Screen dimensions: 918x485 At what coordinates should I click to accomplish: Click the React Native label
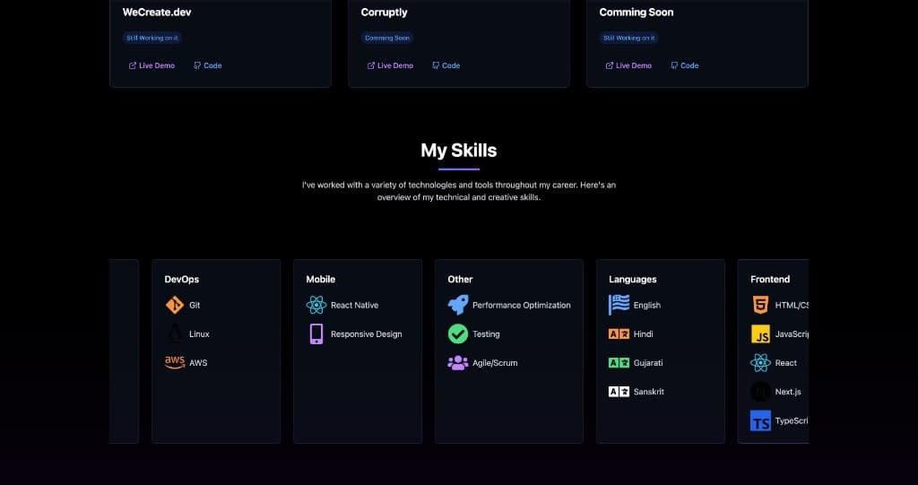355,305
